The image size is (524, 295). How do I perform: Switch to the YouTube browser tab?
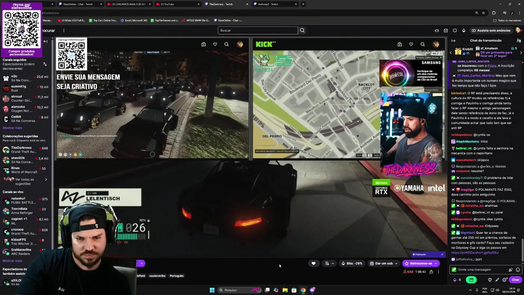pyautogui.click(x=177, y=4)
